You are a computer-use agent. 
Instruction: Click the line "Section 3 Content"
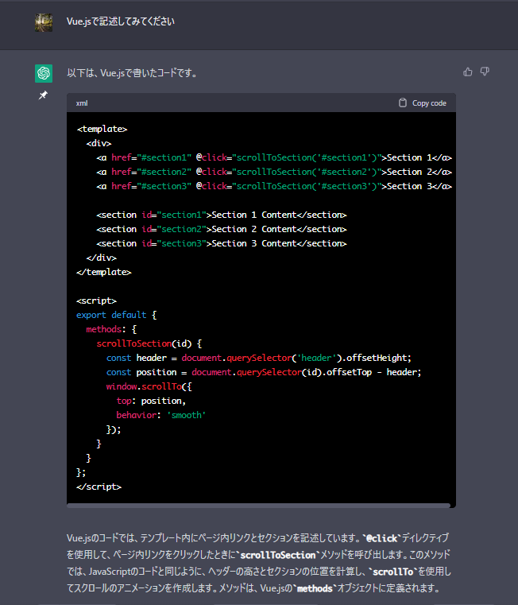coord(222,243)
